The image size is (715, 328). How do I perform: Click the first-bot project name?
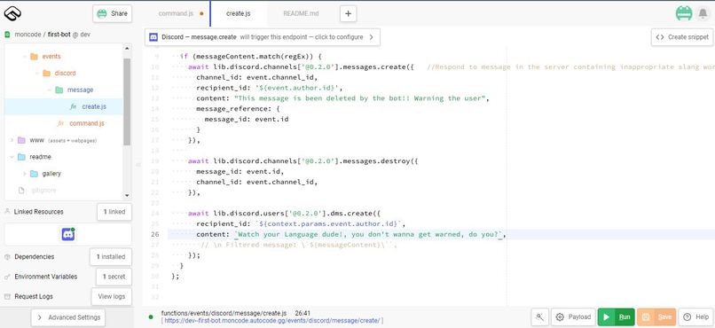(59, 35)
